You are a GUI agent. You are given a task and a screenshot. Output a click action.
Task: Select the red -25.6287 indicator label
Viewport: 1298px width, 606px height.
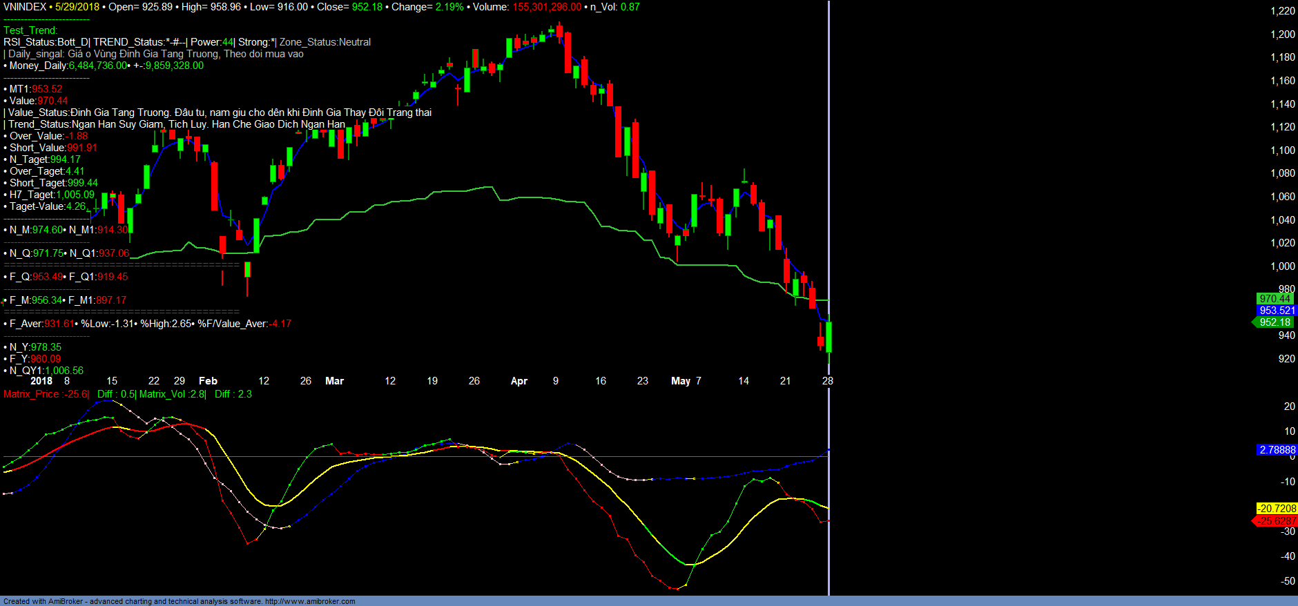1276,521
